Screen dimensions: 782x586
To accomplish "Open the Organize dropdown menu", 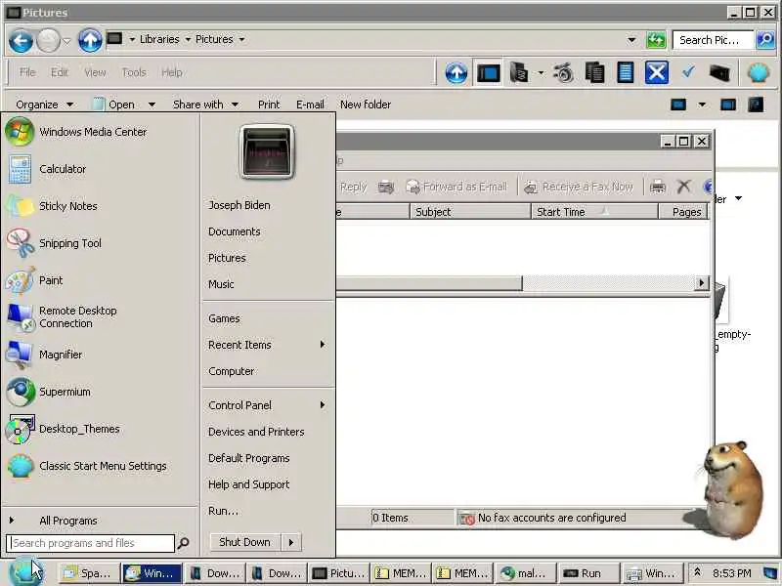I will pyautogui.click(x=44, y=105).
